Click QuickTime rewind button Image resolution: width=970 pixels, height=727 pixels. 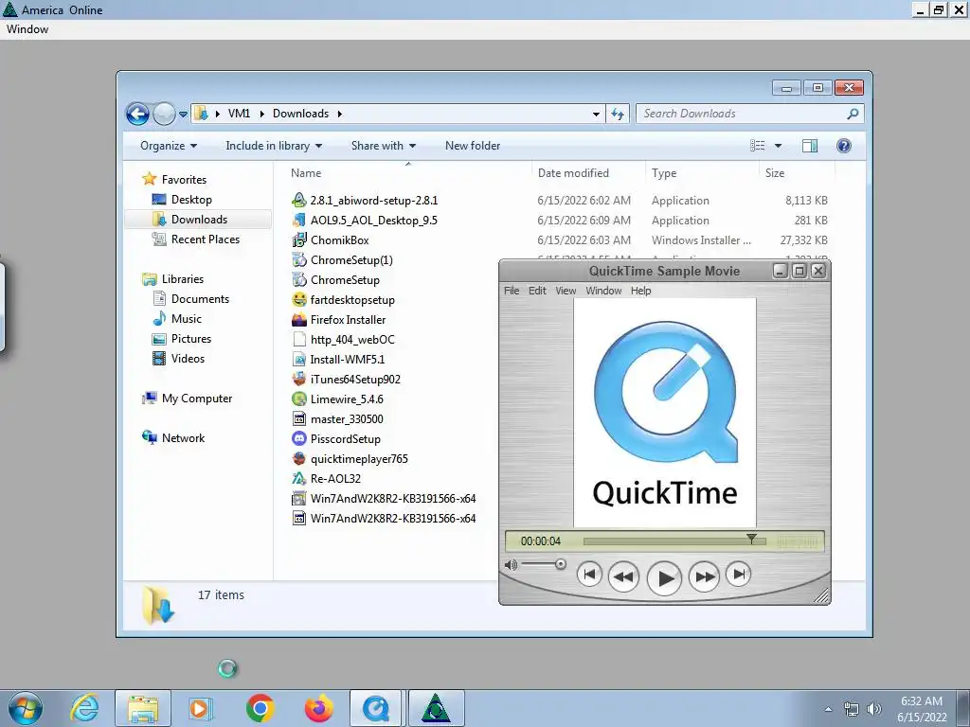(x=623, y=576)
